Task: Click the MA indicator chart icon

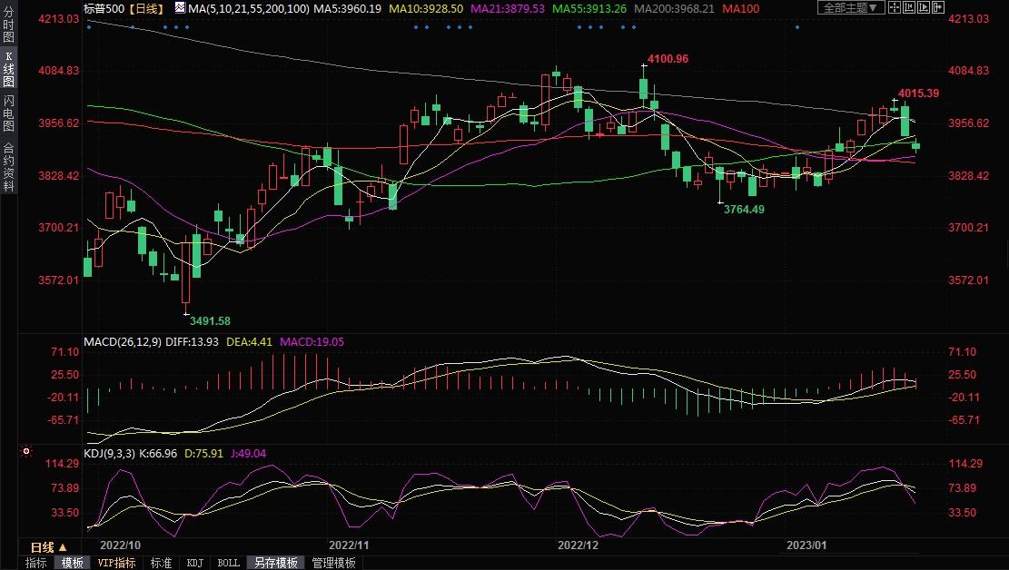Action: [x=179, y=8]
